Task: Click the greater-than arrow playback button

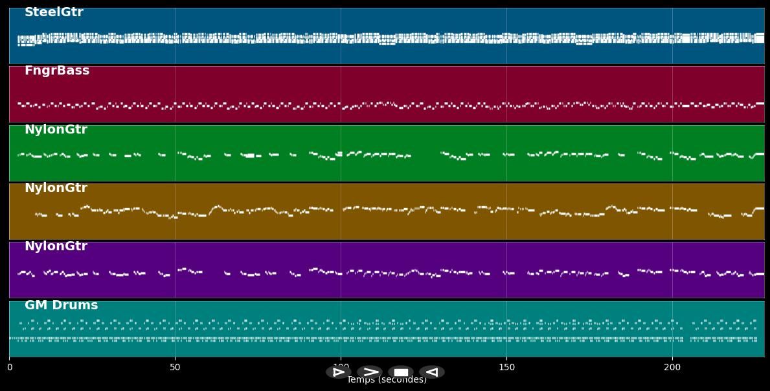Action: click(x=369, y=372)
